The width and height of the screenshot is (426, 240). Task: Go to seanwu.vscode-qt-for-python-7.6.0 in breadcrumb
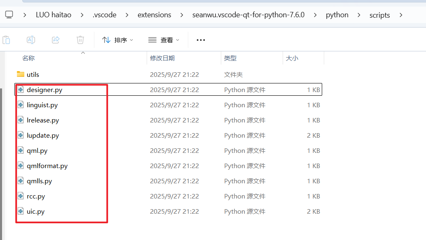pos(248,15)
